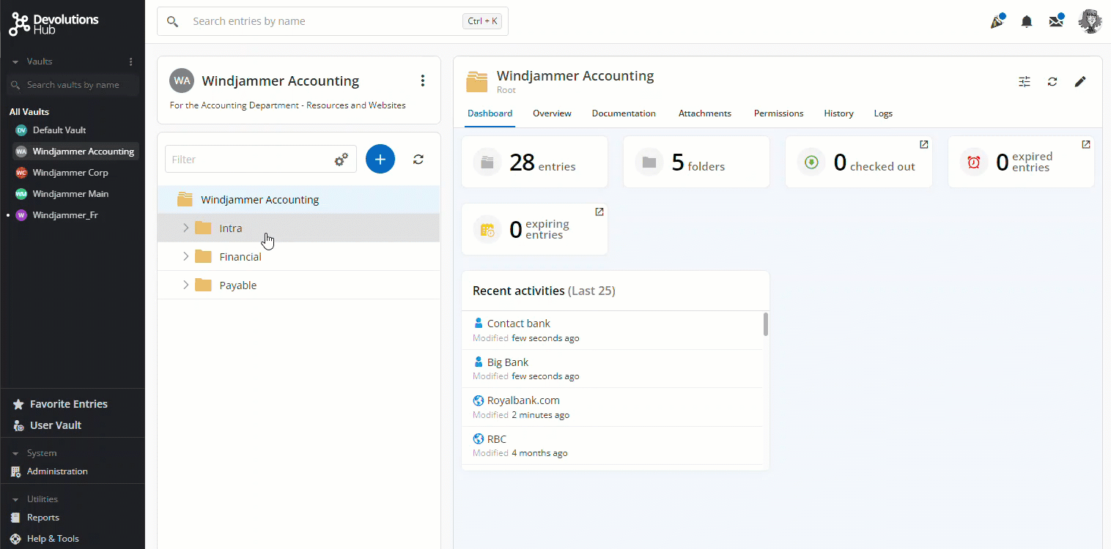Click the Filter input field

tap(261, 159)
